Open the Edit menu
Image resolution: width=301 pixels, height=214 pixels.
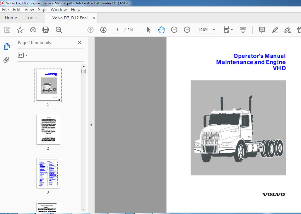point(17,10)
